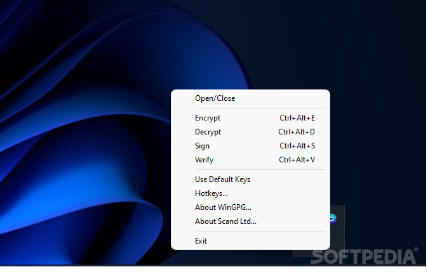Select Decrypt in the context menu
The width and height of the screenshot is (428, 274).
coord(251,132)
